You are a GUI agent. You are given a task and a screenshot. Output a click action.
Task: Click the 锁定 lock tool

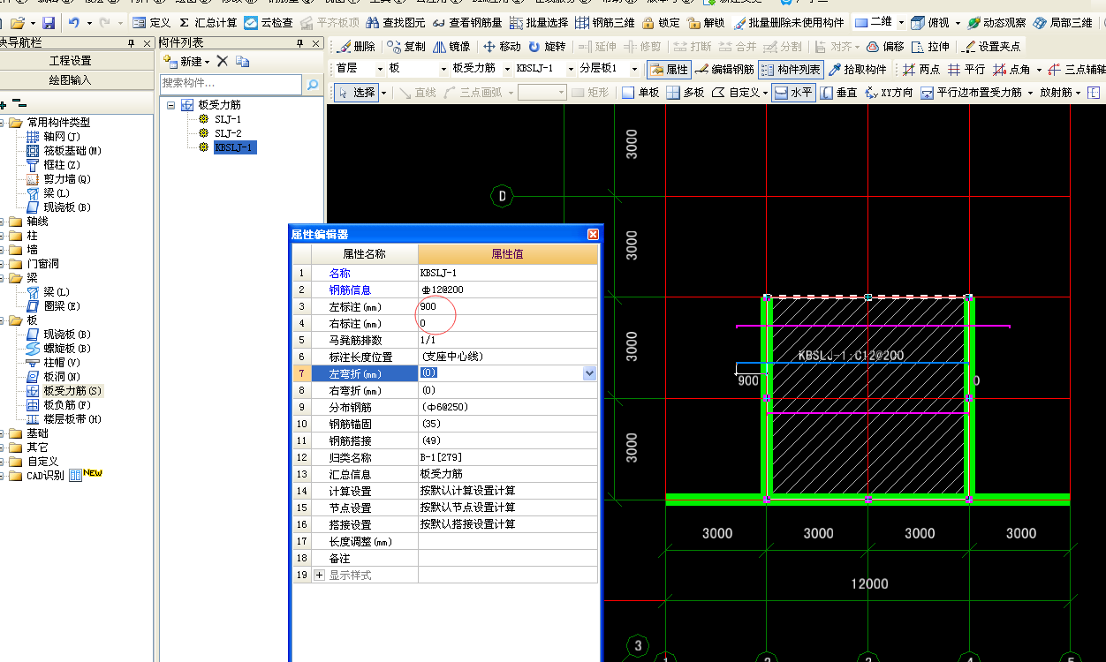(x=661, y=22)
